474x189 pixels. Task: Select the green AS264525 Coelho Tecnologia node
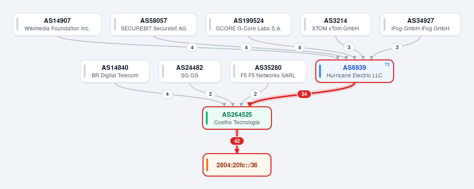pos(237,118)
